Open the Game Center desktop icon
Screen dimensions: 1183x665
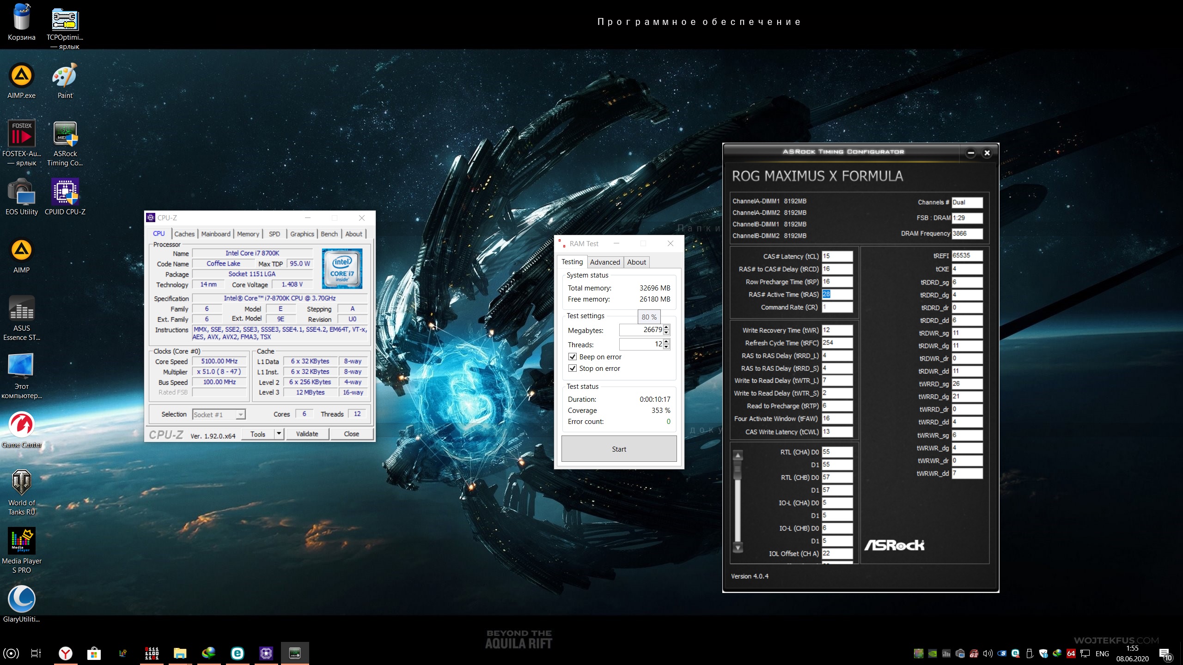click(x=21, y=424)
